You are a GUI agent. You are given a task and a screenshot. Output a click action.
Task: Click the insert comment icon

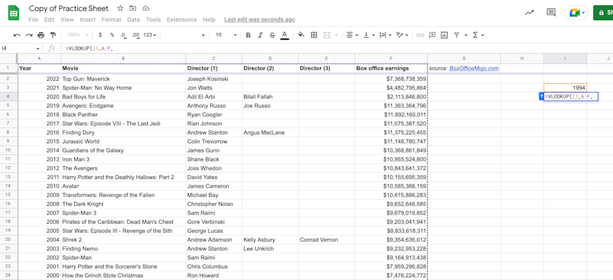click(432, 35)
